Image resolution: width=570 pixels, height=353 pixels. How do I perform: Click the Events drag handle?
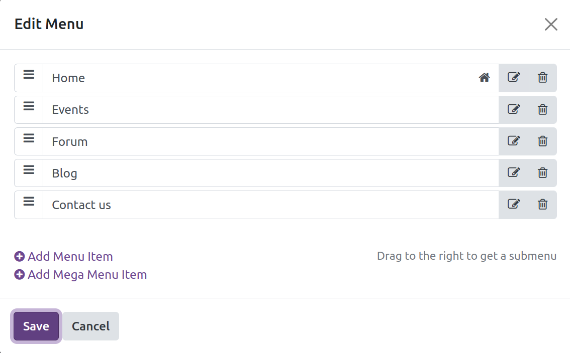point(29,106)
